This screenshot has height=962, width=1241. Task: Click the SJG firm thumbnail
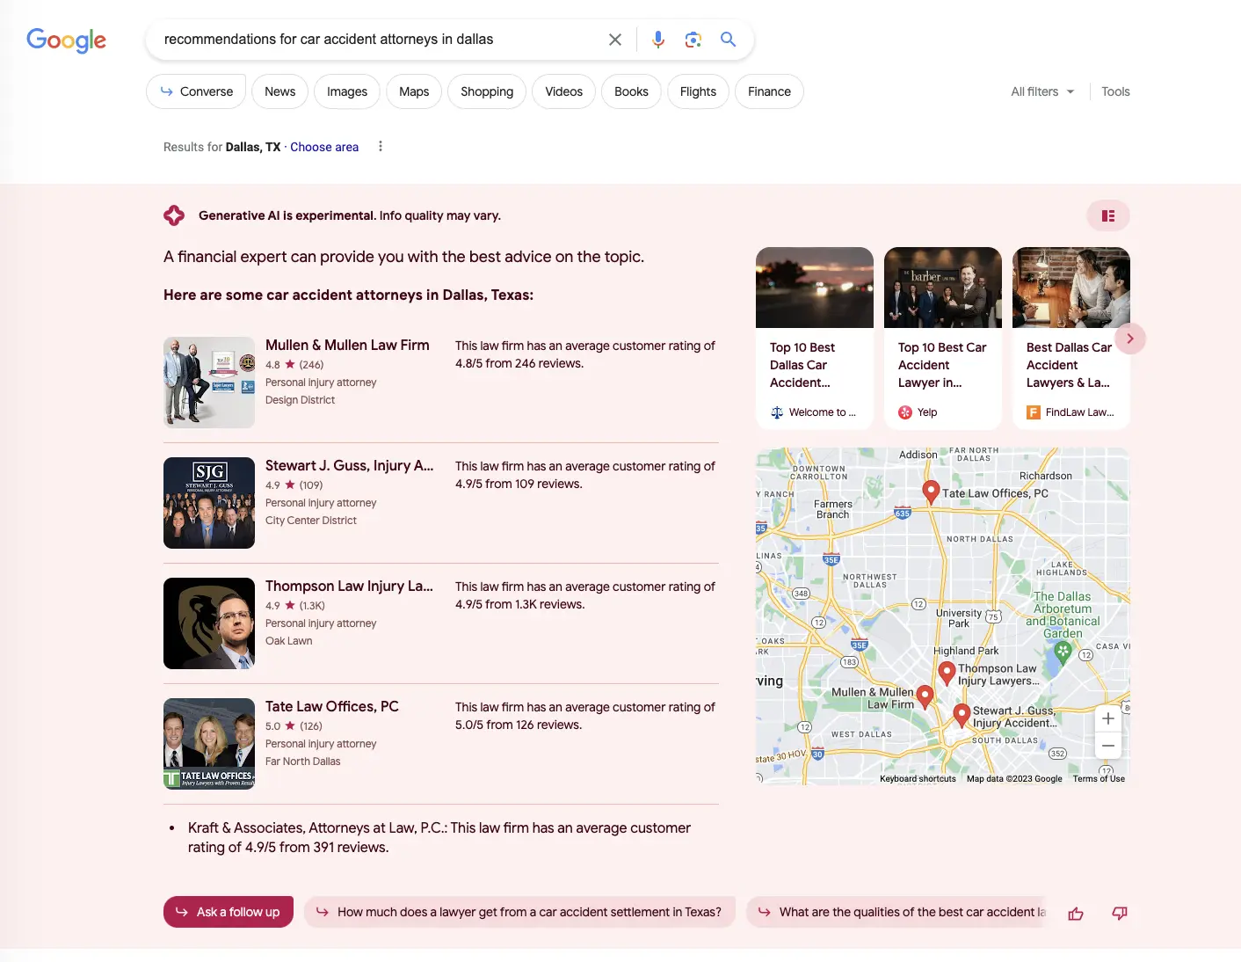pos(209,503)
